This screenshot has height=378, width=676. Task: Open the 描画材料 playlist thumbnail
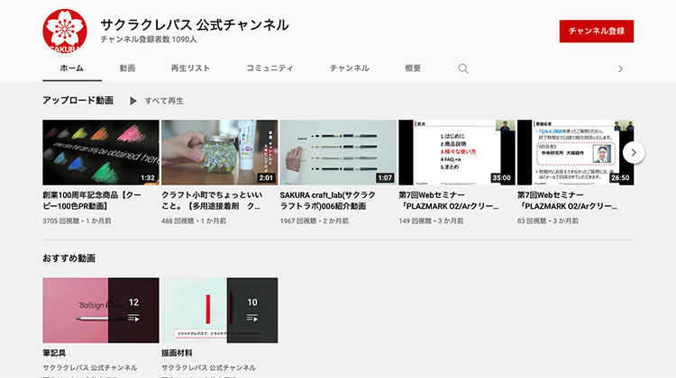(x=219, y=310)
